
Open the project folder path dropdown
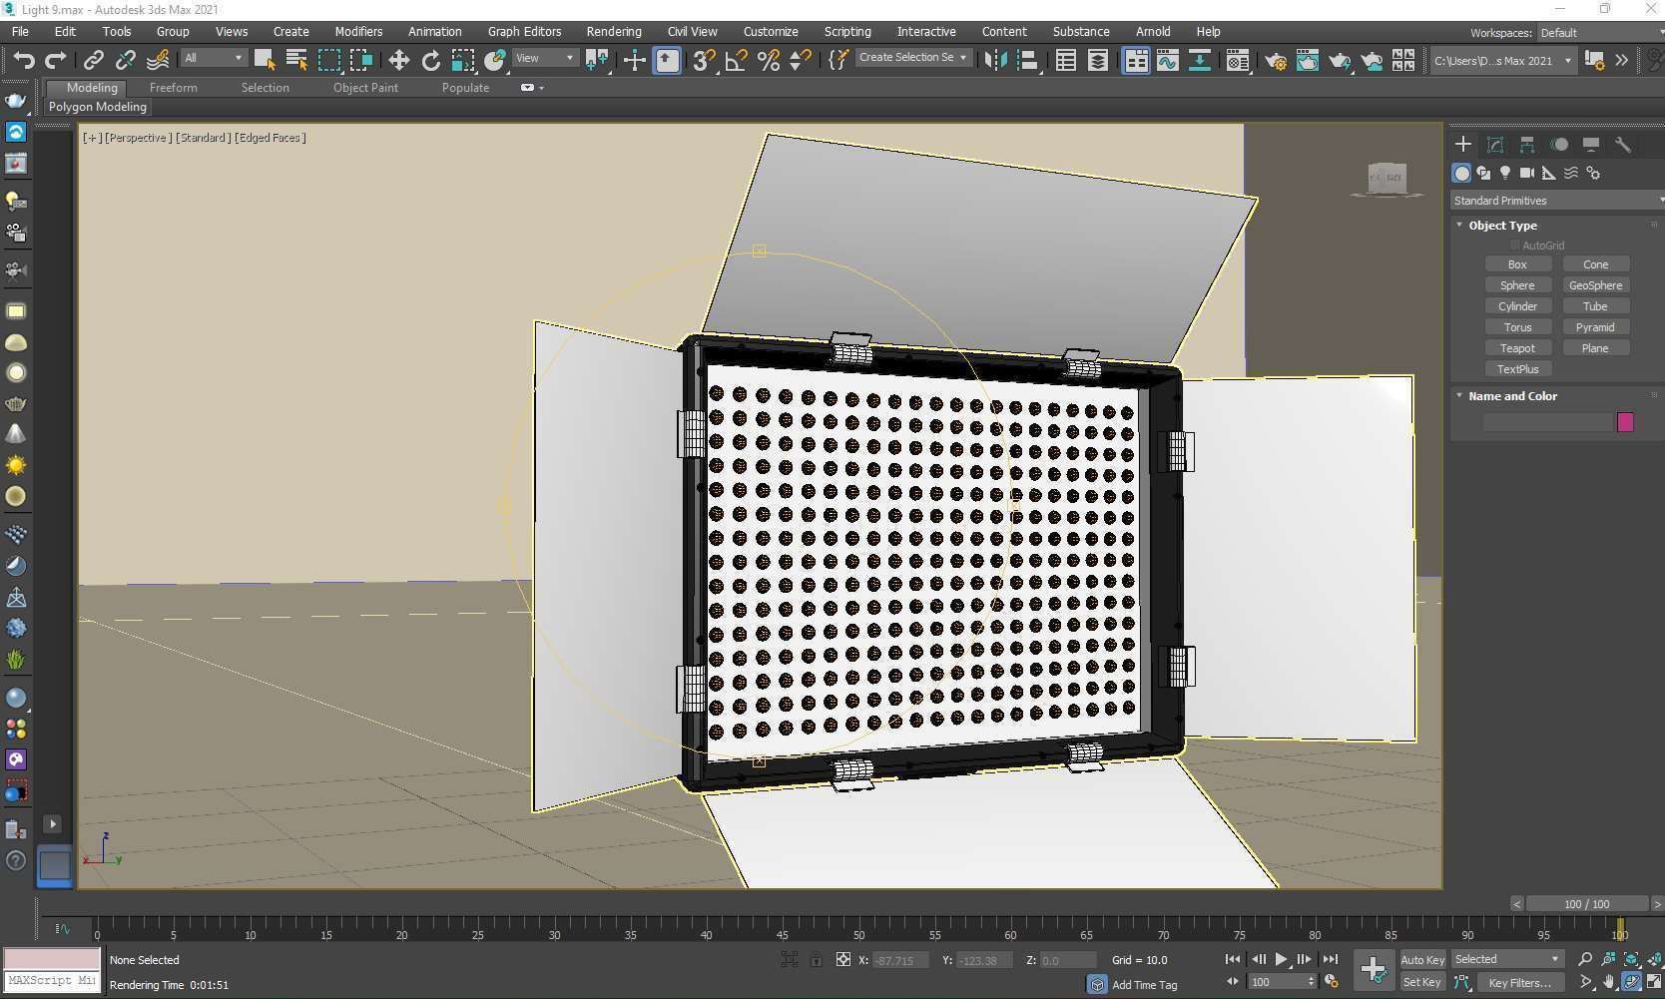(1503, 61)
